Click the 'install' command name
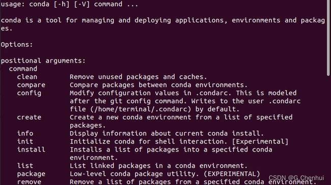Image resolution: width=331 pixels, height=185 pixels. (x=31, y=149)
